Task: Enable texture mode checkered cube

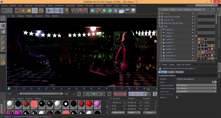Action: 3,32
